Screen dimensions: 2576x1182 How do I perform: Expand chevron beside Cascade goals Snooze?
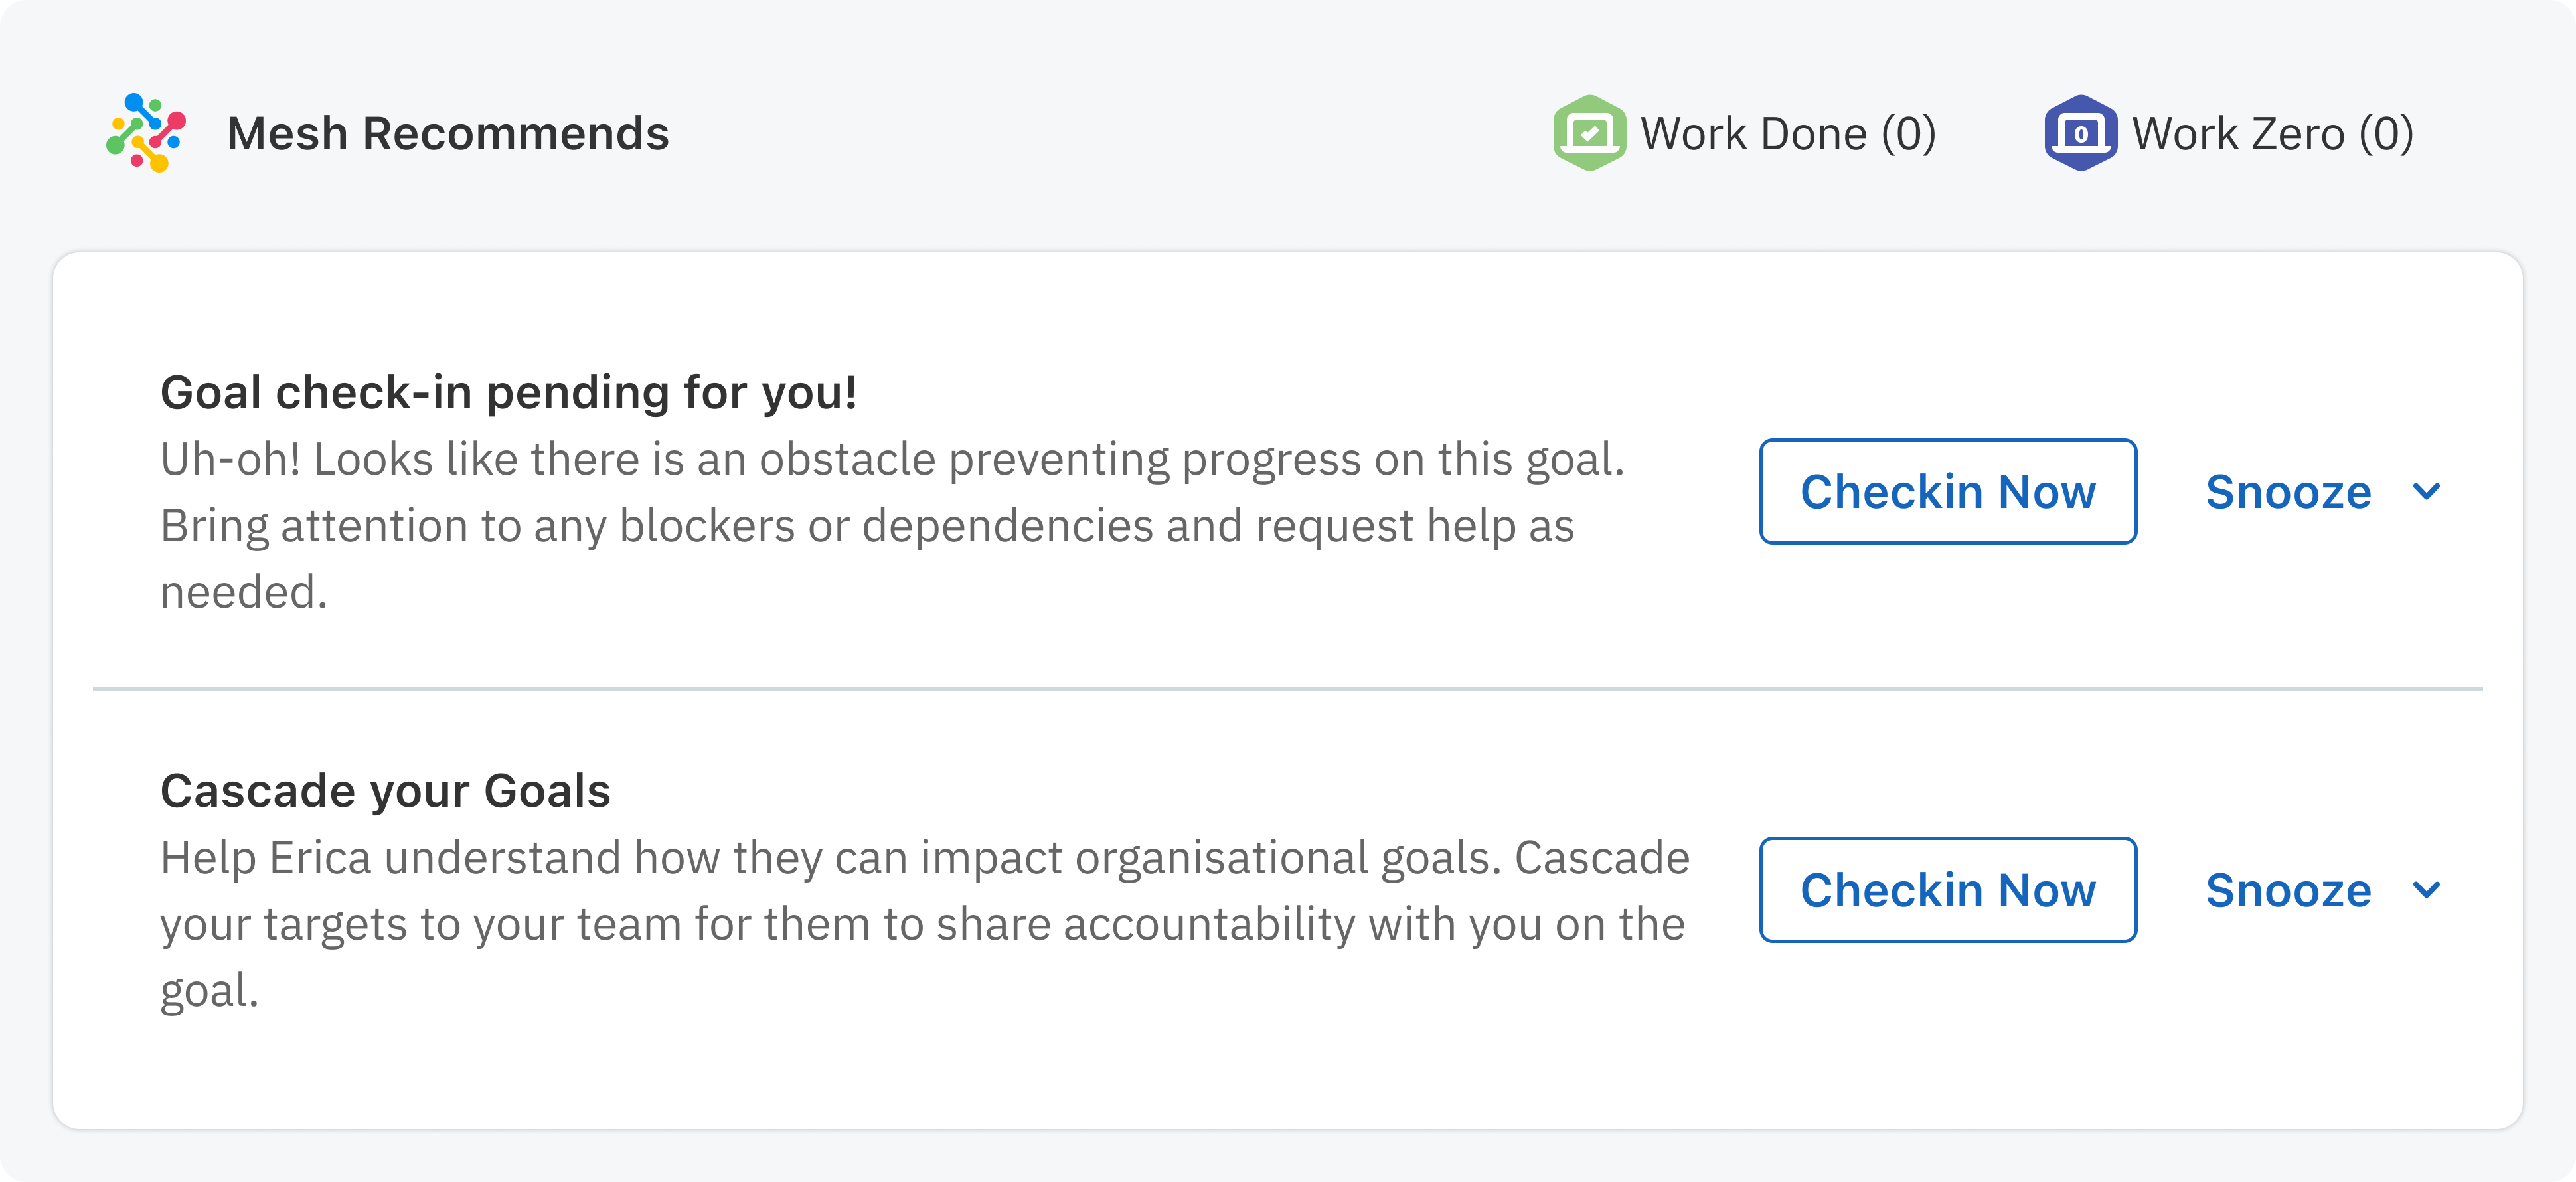click(2426, 889)
